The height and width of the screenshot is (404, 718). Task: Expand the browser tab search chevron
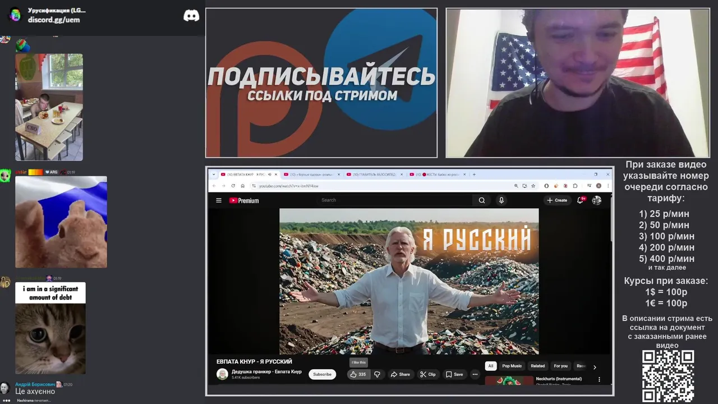[214, 175]
